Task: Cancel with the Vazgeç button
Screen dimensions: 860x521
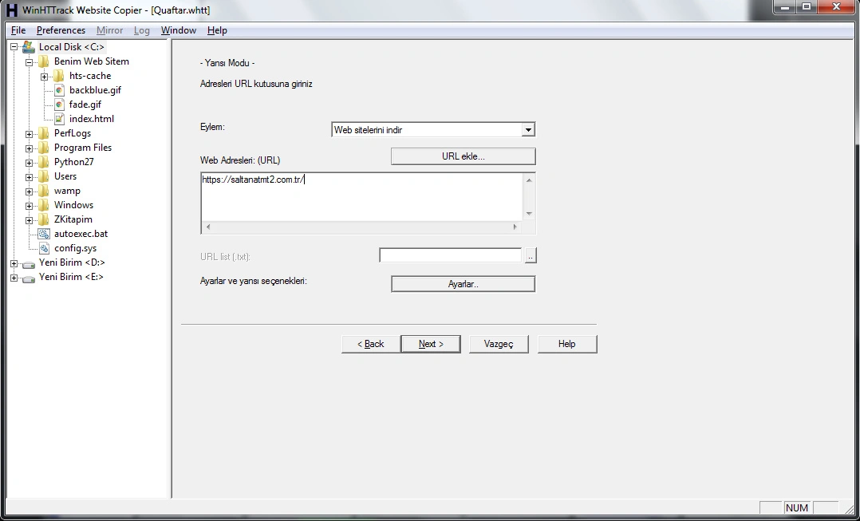Action: [499, 344]
